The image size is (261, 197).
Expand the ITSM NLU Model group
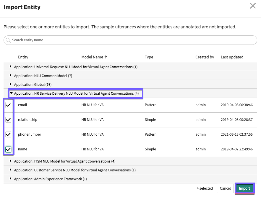(x=10, y=161)
